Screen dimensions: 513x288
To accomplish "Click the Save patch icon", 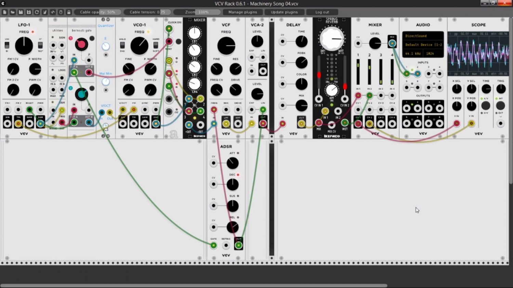I will coord(21,12).
